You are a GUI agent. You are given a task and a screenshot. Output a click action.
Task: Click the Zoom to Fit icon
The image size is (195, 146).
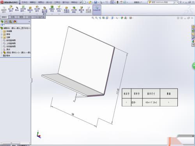93,18
